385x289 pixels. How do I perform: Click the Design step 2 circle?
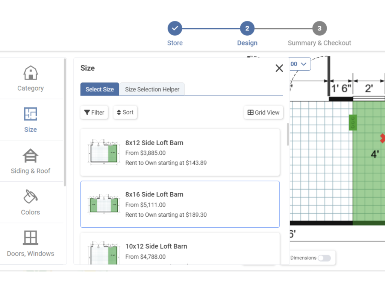click(x=247, y=29)
